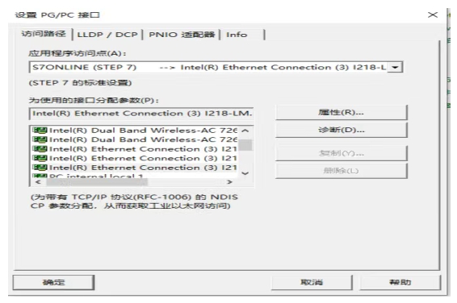Confirm the settings with 确定
457x303 pixels.
(x=53, y=282)
